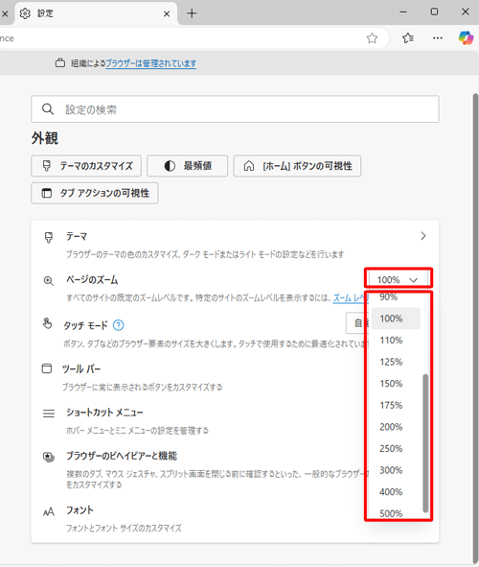This screenshot has width=479, height=567.
Task: Click the ページのズーム label
Action: pos(92,280)
